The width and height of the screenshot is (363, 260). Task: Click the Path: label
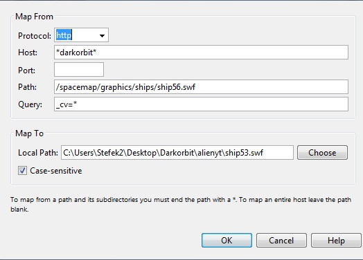(x=27, y=87)
